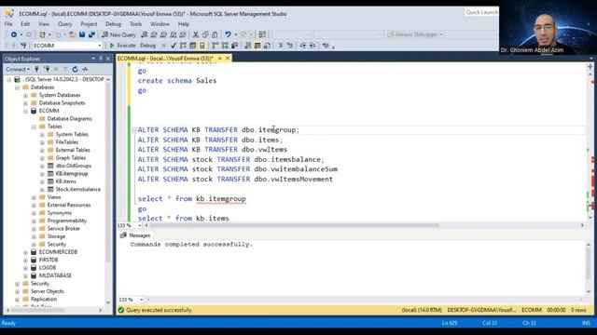Toggle Results to Text icon
This screenshot has height=335, width=597.
pos(248,46)
